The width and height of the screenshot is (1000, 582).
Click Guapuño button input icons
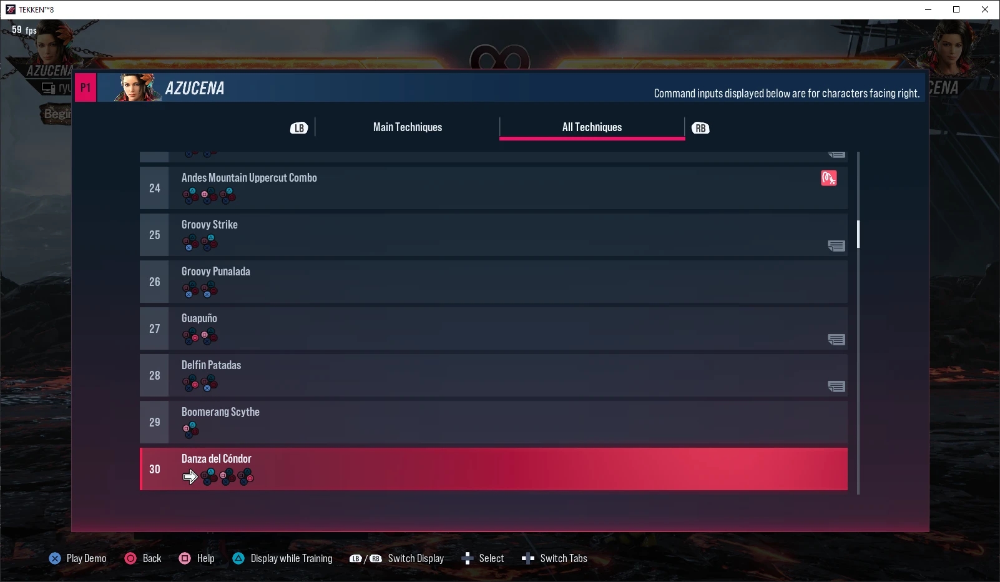(200, 337)
